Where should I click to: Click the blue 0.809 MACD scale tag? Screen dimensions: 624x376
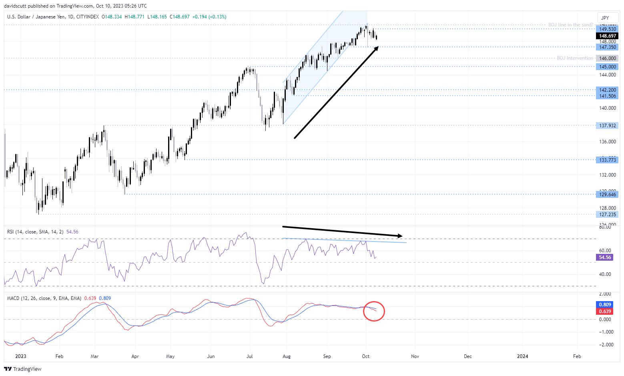coord(604,305)
